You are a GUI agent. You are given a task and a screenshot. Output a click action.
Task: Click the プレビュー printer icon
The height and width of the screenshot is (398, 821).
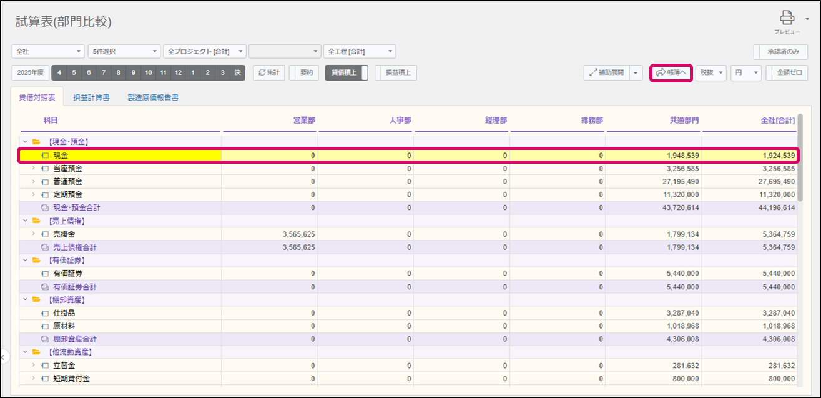coord(787,18)
